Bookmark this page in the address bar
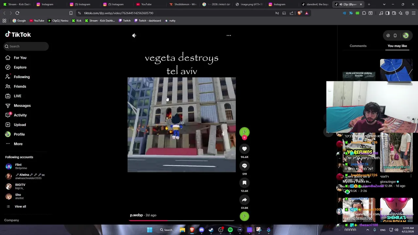This screenshot has height=235, width=418. tap(71, 13)
